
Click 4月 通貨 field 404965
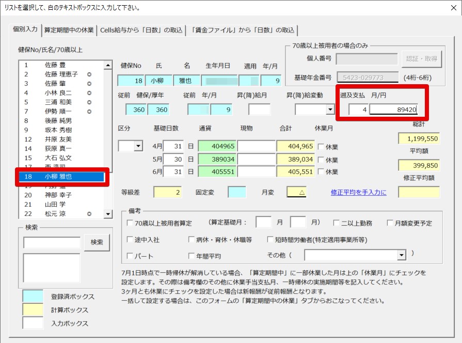coord(217,146)
